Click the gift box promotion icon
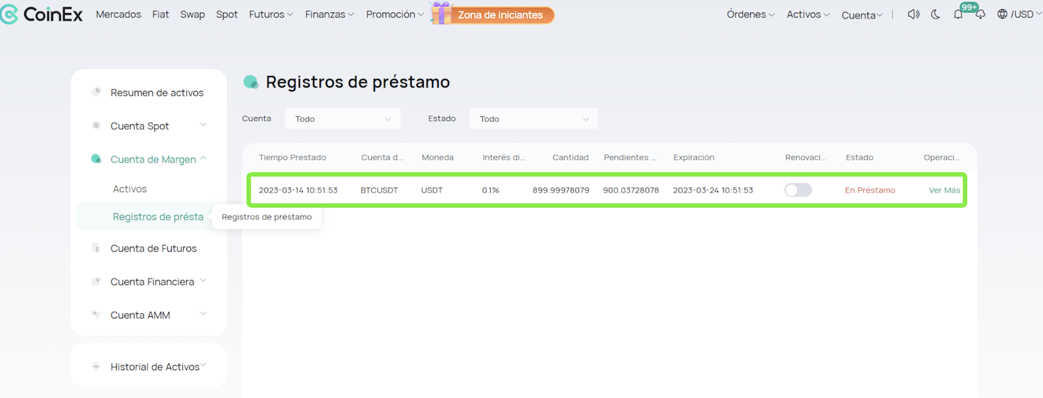 tap(441, 13)
